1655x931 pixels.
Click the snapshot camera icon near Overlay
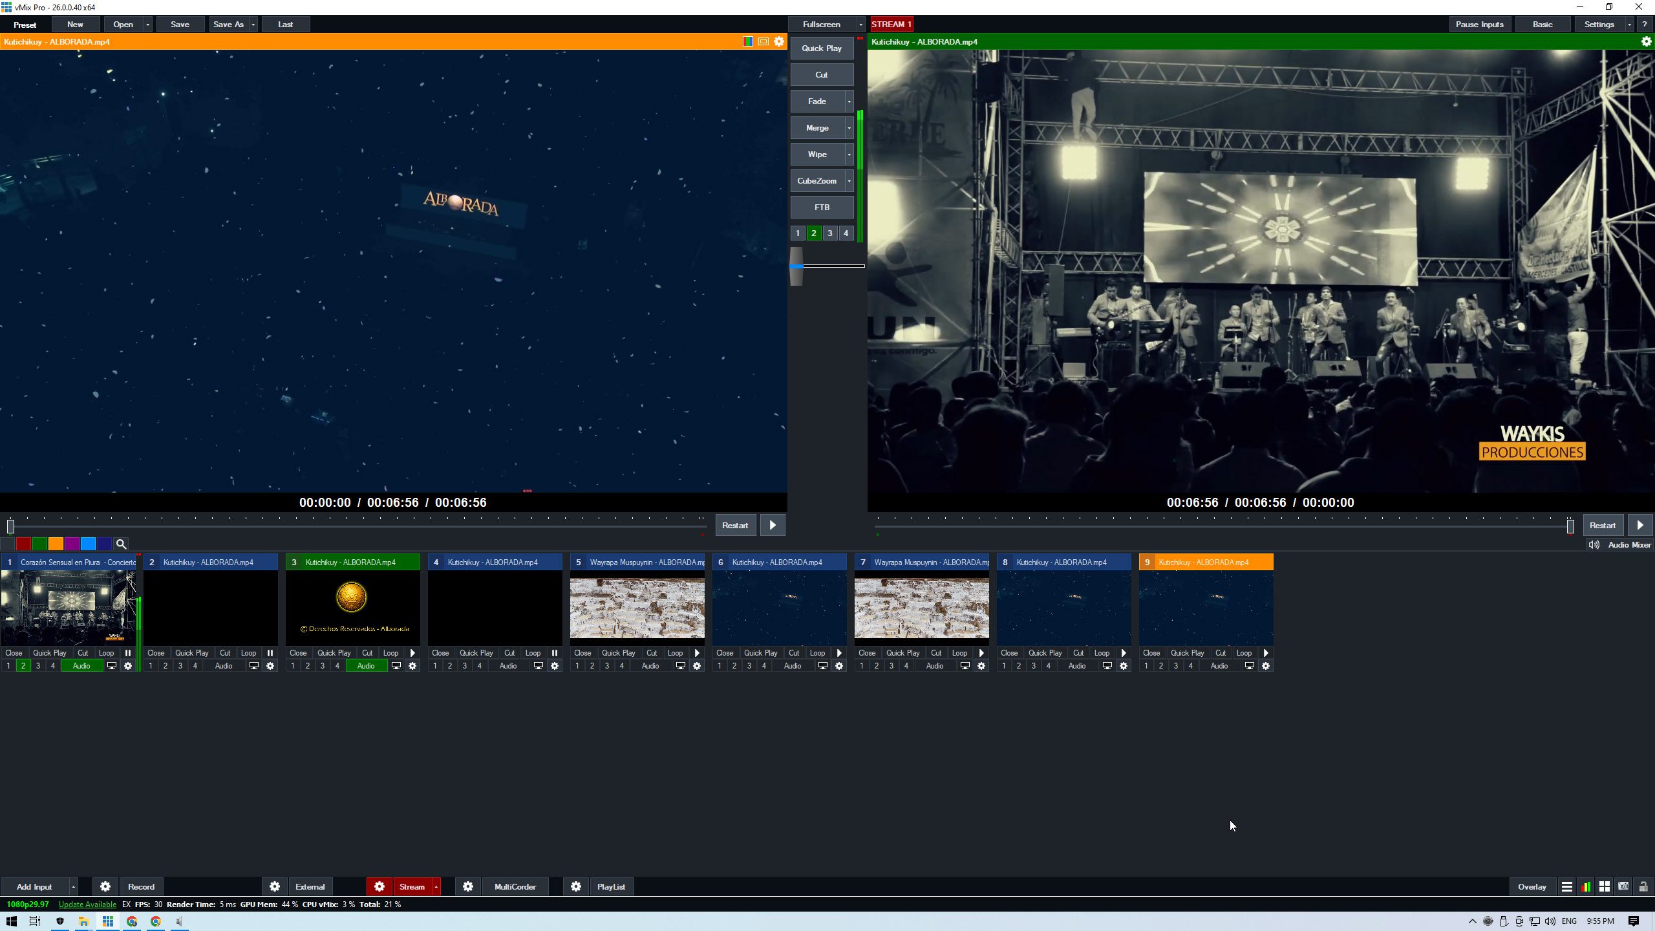(x=1624, y=886)
